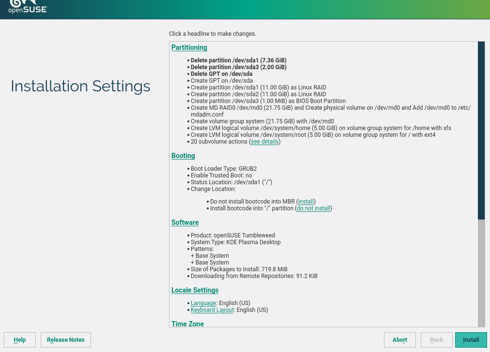Viewport: 490px width, 352px height.
Task: Open the Release Notes
Action: (66, 340)
